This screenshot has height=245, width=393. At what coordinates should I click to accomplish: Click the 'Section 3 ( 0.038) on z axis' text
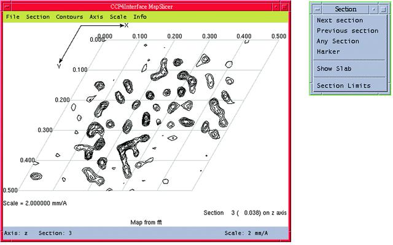245,213
